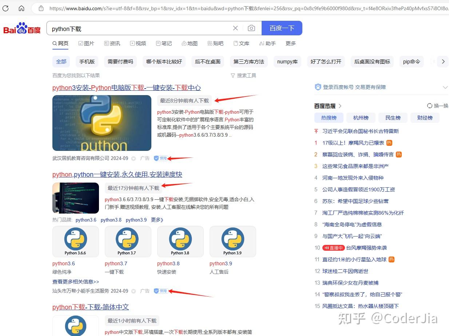Click the Python 3.6.6 icon card

pyautogui.click(x=76, y=242)
